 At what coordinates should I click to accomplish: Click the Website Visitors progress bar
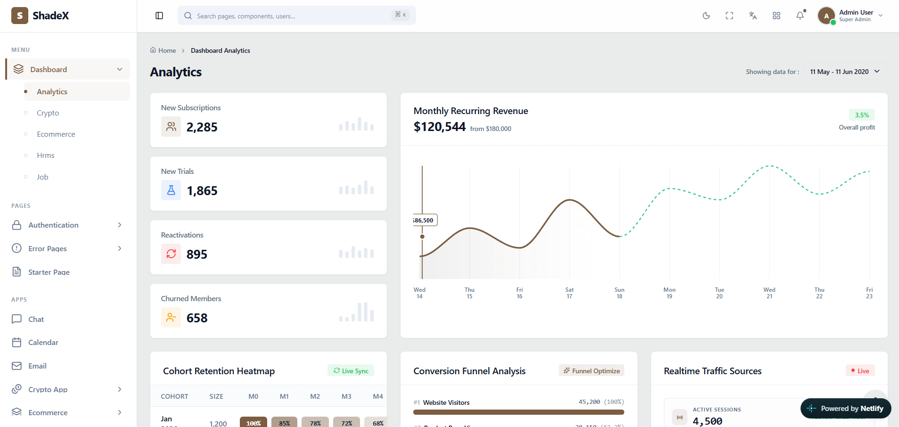(519, 412)
